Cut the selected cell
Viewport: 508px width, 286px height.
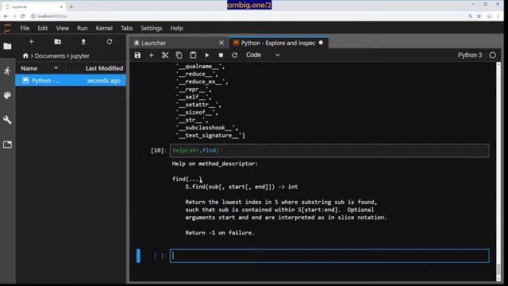pyautogui.click(x=165, y=55)
